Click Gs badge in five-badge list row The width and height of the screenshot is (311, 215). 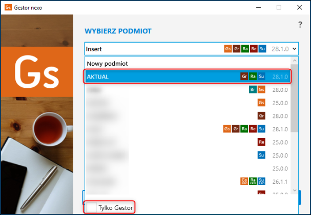[x=227, y=129]
